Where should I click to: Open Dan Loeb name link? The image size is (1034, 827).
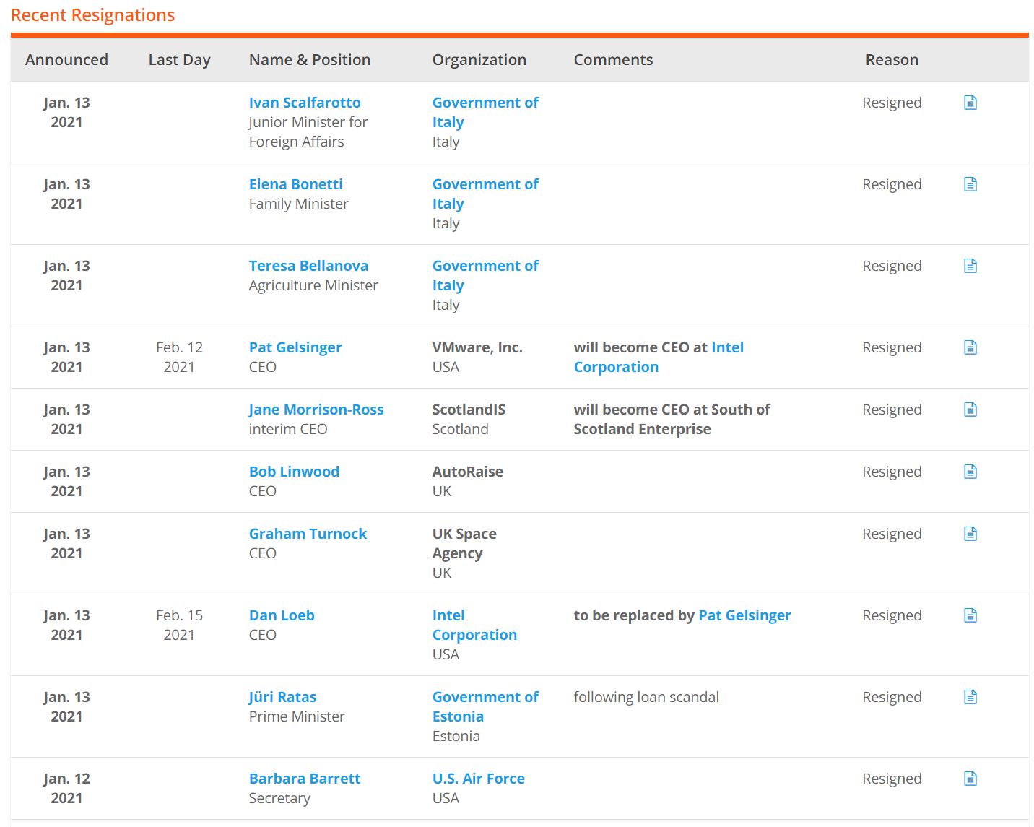click(282, 615)
